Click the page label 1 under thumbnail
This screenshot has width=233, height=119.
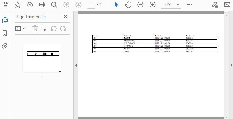point(42,76)
